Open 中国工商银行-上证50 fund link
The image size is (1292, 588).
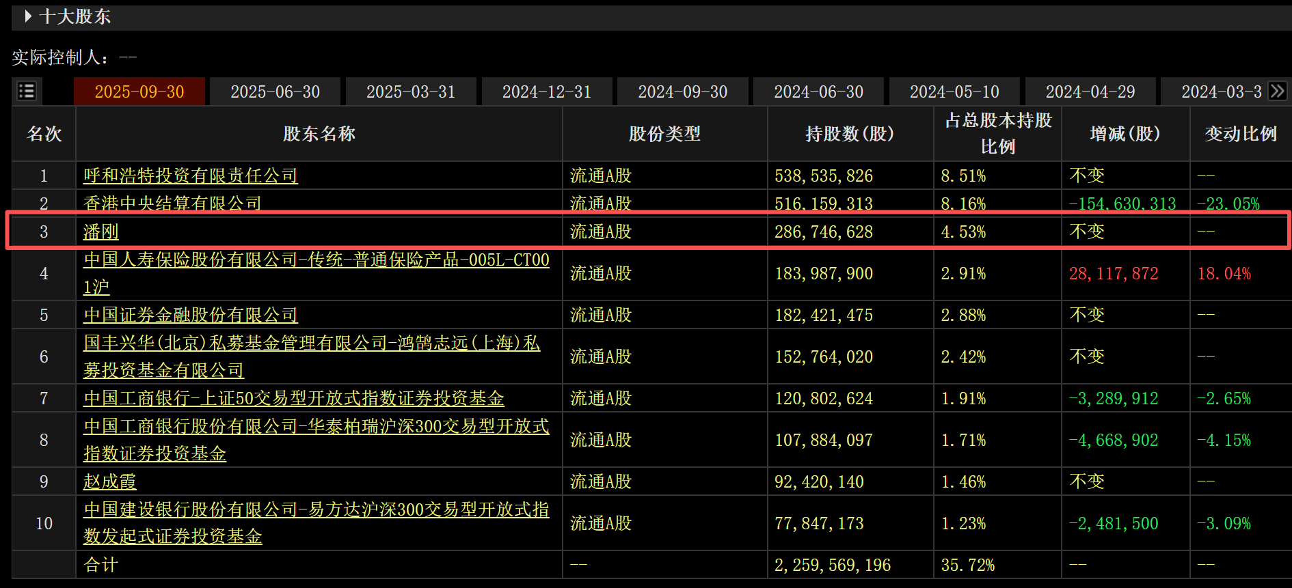point(294,398)
